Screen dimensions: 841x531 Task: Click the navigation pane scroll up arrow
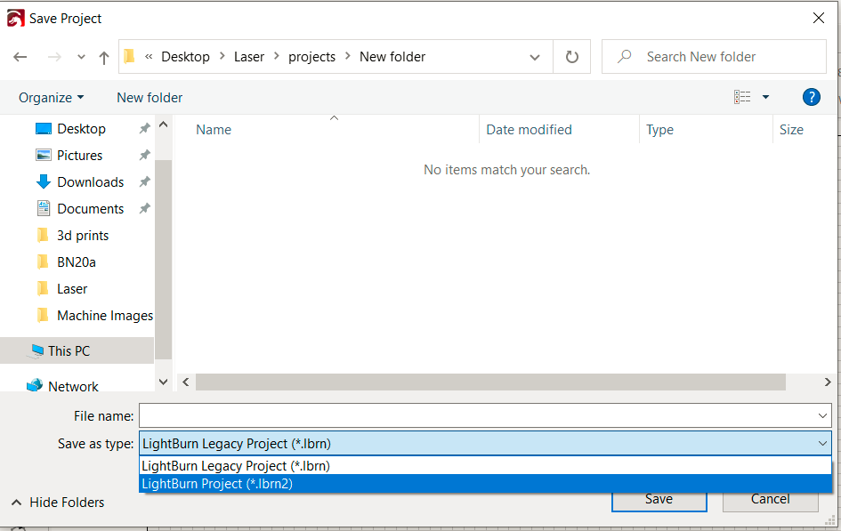pyautogui.click(x=164, y=125)
